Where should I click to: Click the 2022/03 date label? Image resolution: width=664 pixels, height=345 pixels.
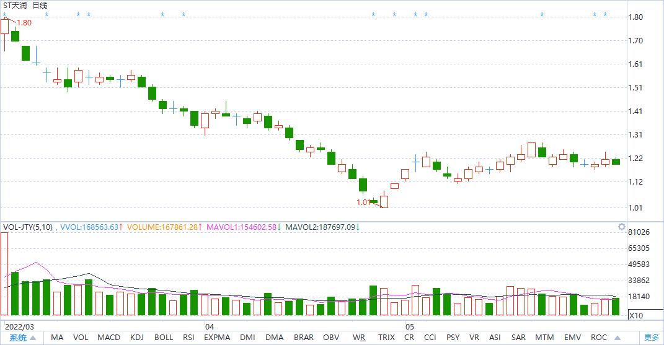tap(19, 327)
